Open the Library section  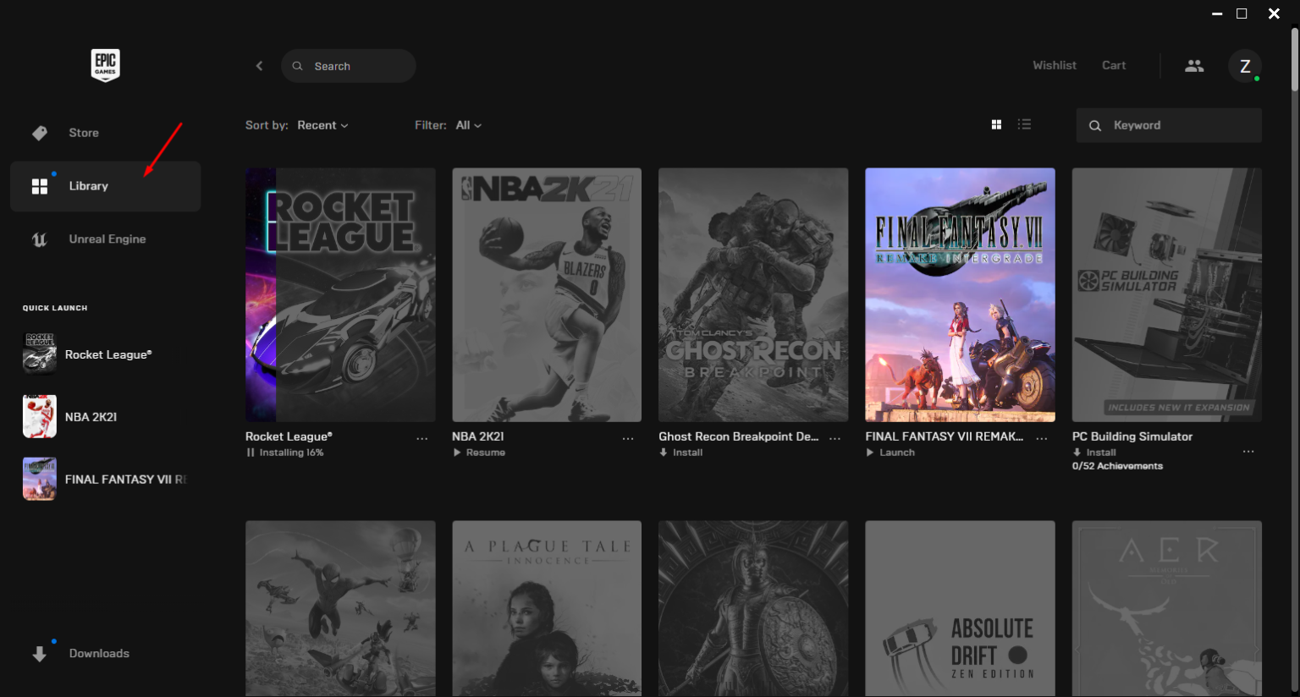tap(105, 186)
